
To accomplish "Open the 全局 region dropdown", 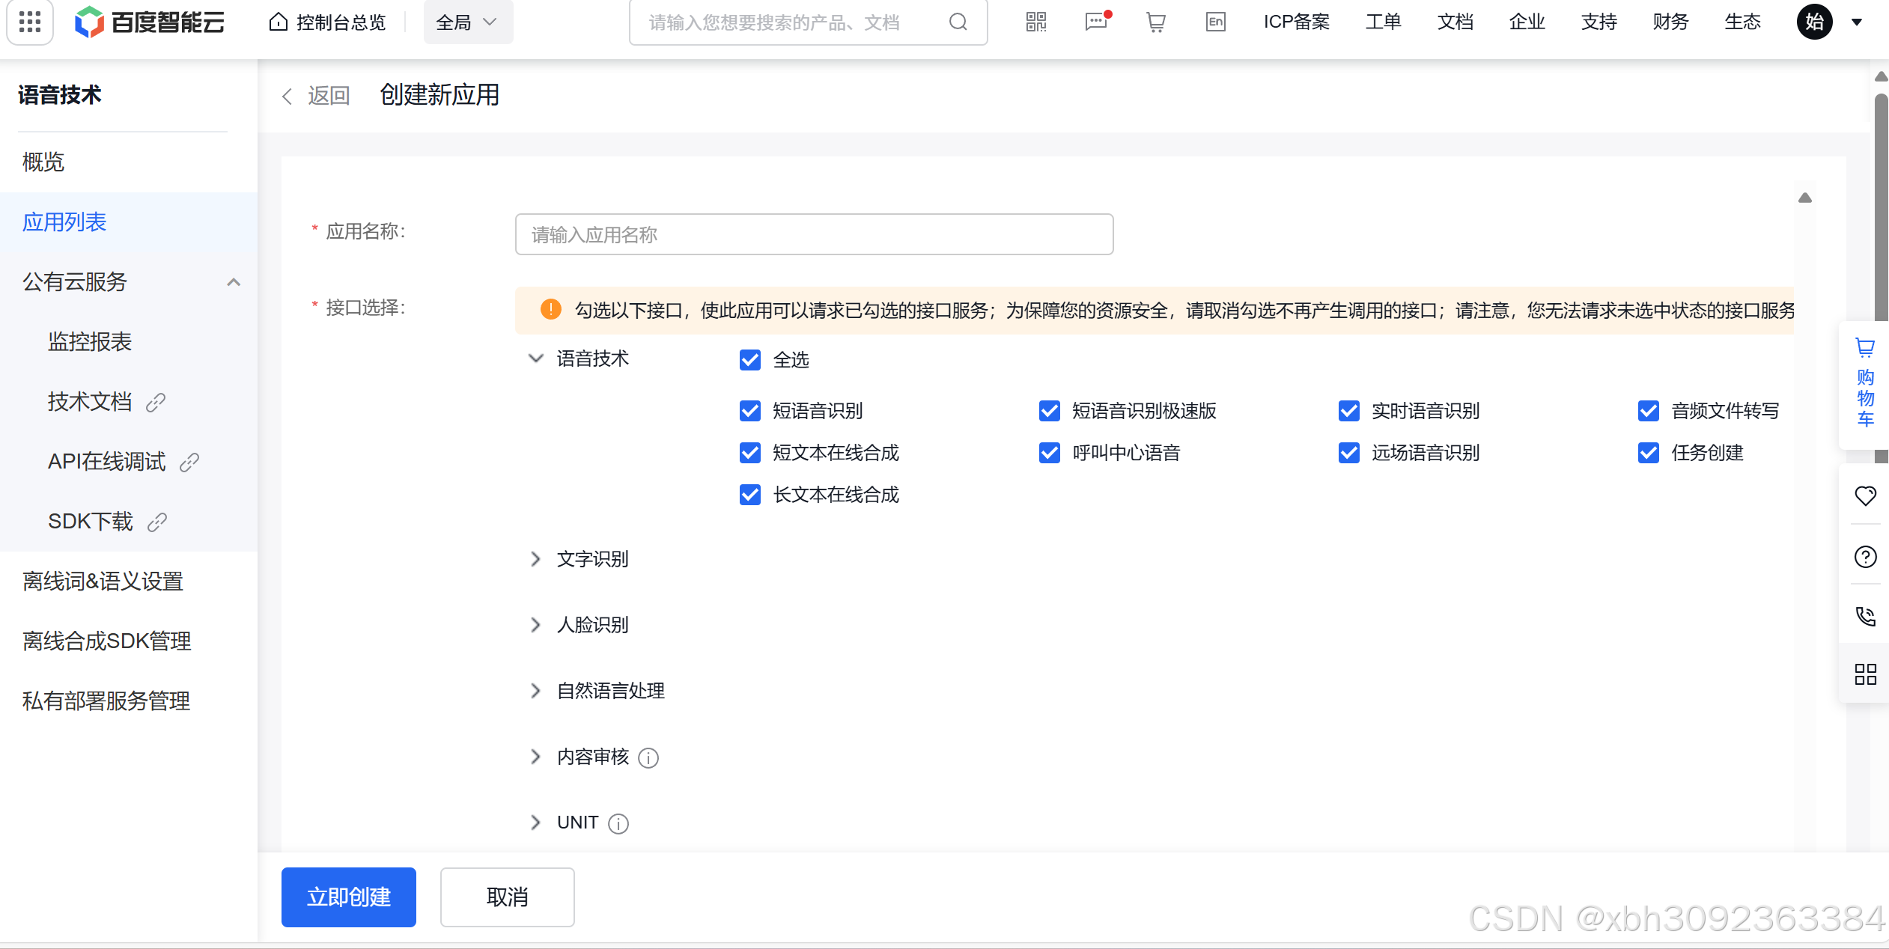I will 467,22.
